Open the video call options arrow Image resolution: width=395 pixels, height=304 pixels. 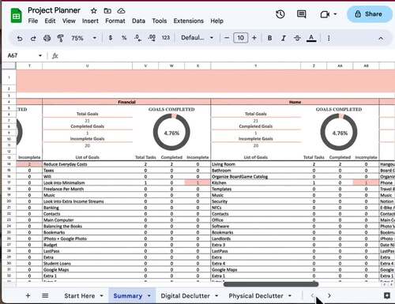click(x=335, y=14)
